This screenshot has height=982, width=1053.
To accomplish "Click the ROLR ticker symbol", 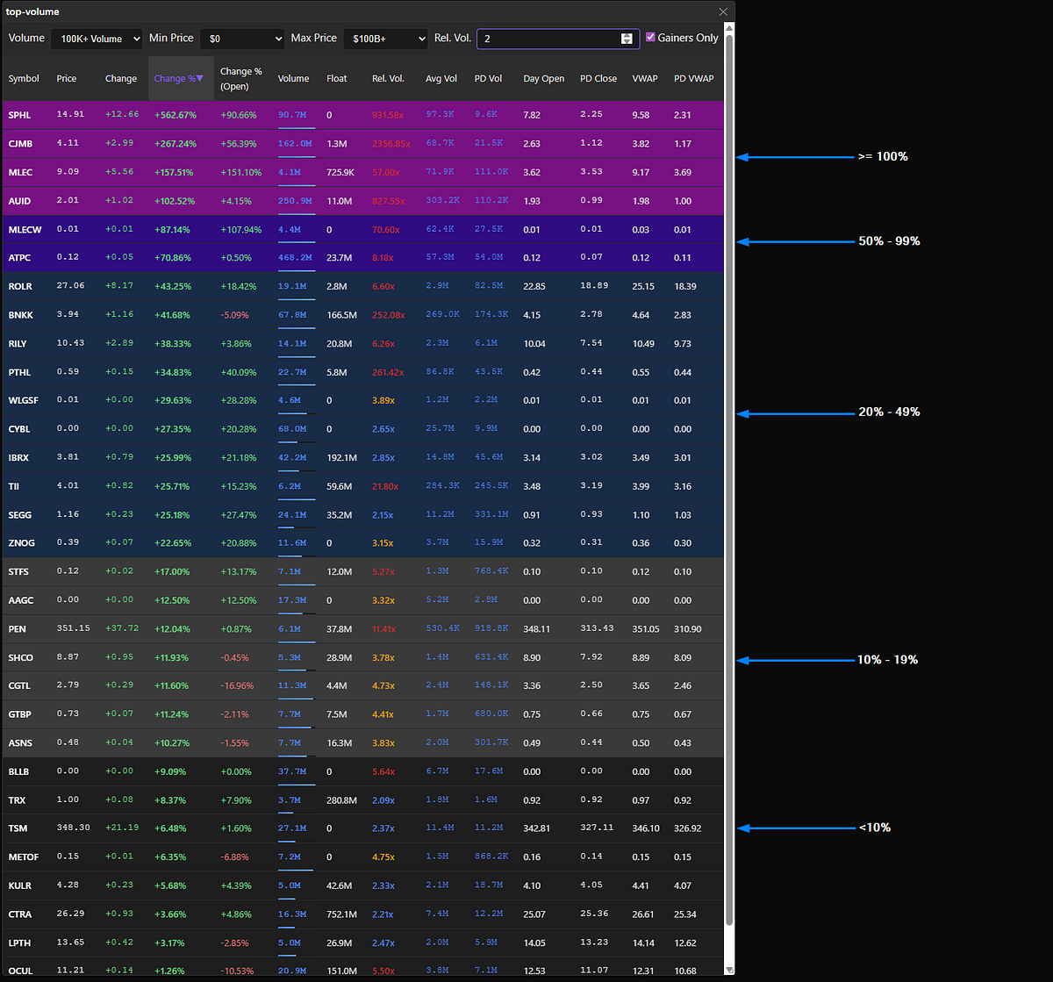I will (x=20, y=286).
